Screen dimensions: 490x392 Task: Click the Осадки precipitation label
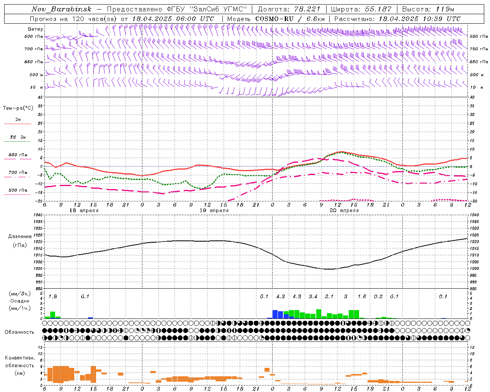pos(20,301)
